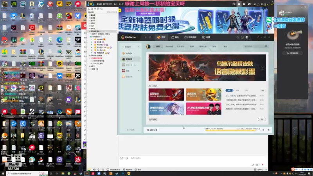This screenshot has height=176, width=313.
Task: Click the button under the frying pan illustration
Action: point(292,53)
